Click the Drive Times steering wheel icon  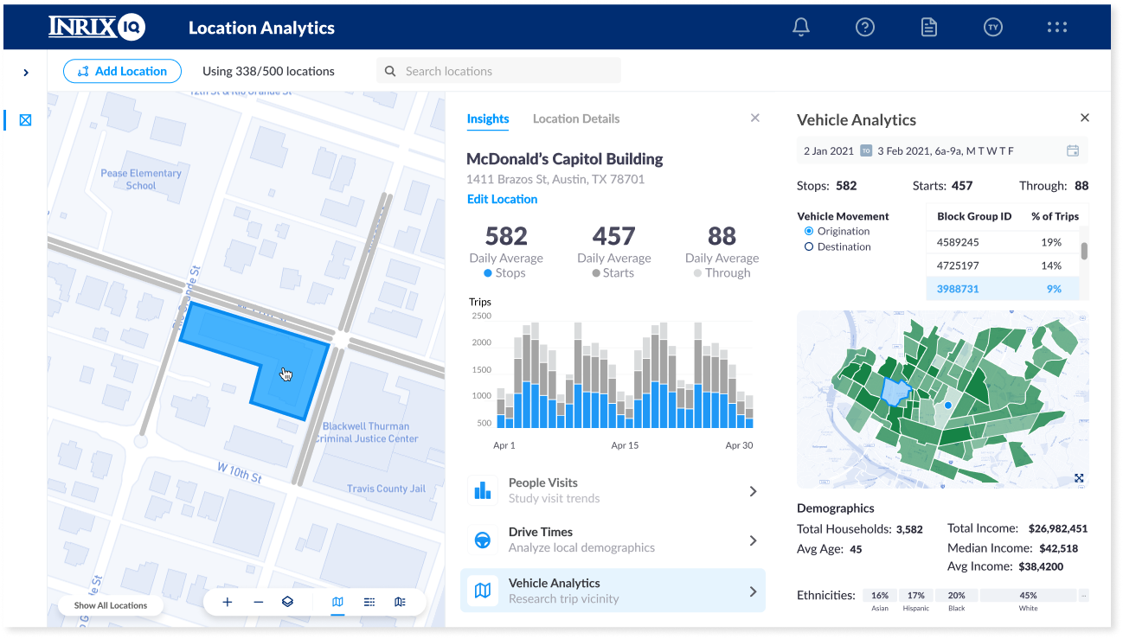coord(483,540)
